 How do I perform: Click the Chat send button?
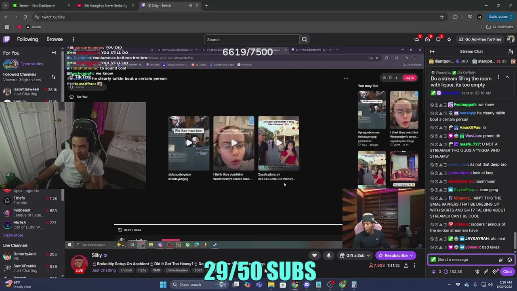tap(507, 272)
